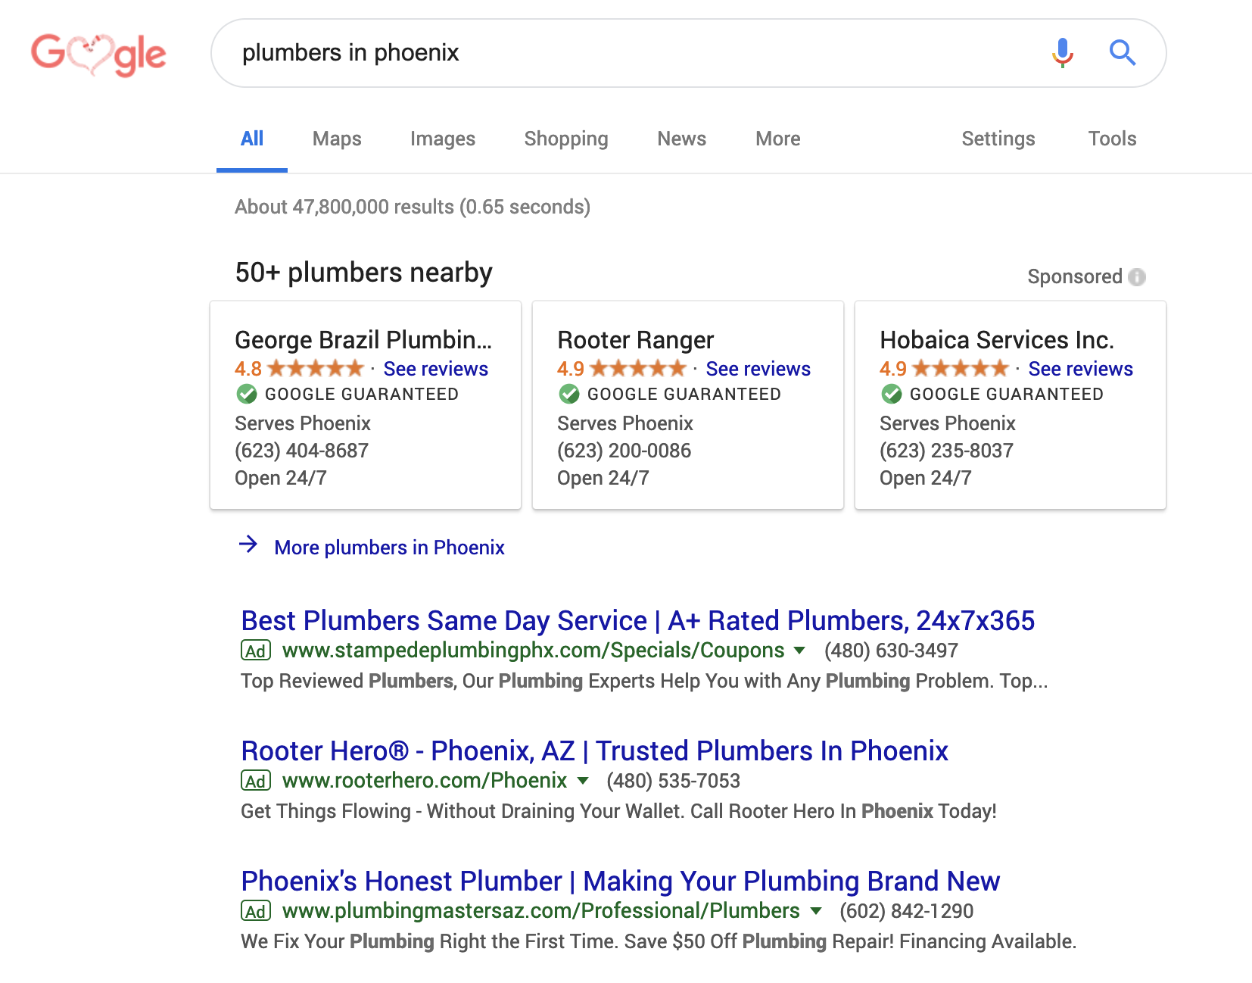Screen dimensions: 1252x983
Task: Open the Rooter Hero Phoenix ad headline
Action: [594, 751]
